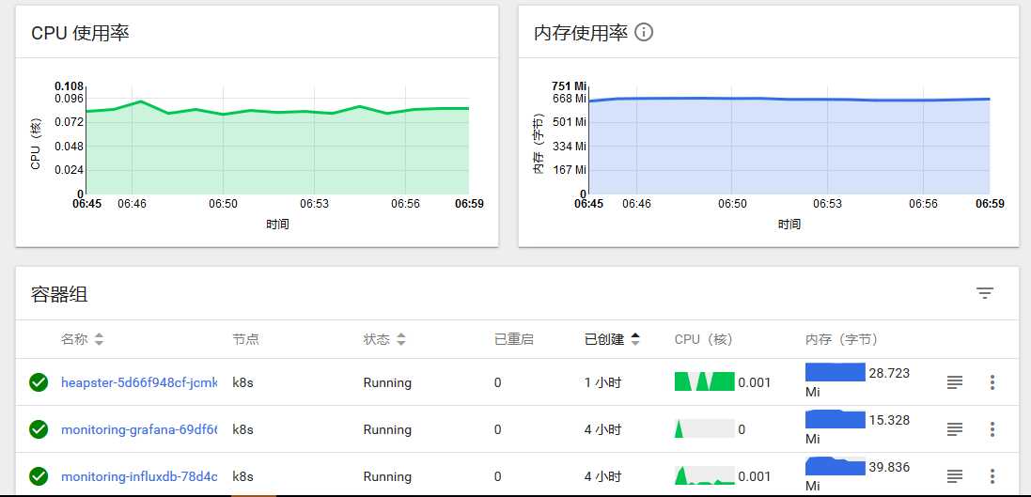Open the pods filter icon

(984, 293)
